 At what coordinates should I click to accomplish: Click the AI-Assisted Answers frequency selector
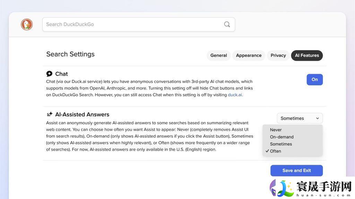click(x=299, y=118)
